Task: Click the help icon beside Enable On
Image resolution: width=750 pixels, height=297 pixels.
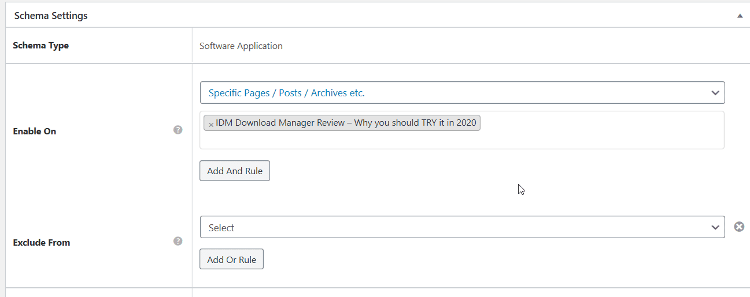Action: [x=178, y=130]
